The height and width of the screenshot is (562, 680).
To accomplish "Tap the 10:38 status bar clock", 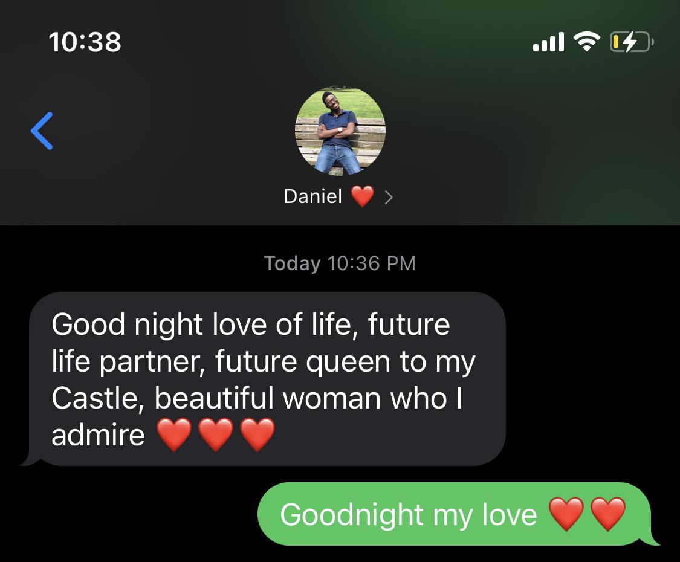I will [x=85, y=42].
